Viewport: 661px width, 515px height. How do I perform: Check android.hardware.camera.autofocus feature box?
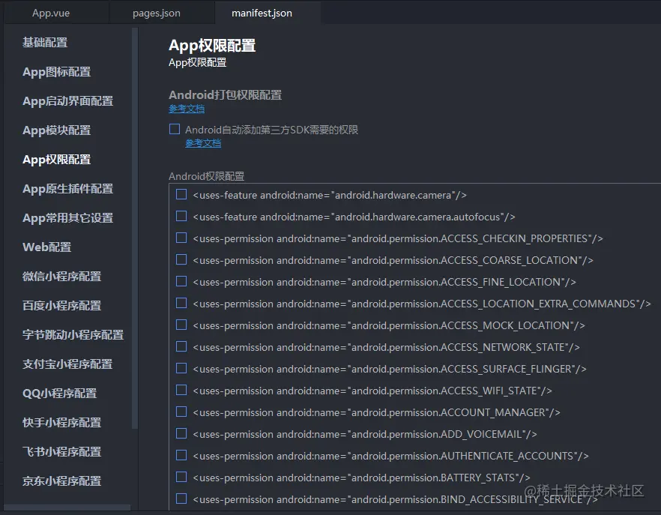pos(181,216)
